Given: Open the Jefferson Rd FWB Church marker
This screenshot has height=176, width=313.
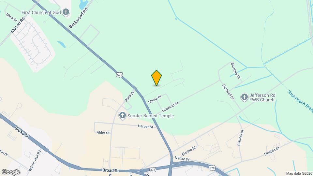Looking at the screenshot, I should [244, 97].
